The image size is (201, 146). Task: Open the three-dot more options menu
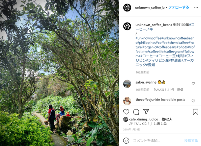pyautogui.click(x=196, y=8)
